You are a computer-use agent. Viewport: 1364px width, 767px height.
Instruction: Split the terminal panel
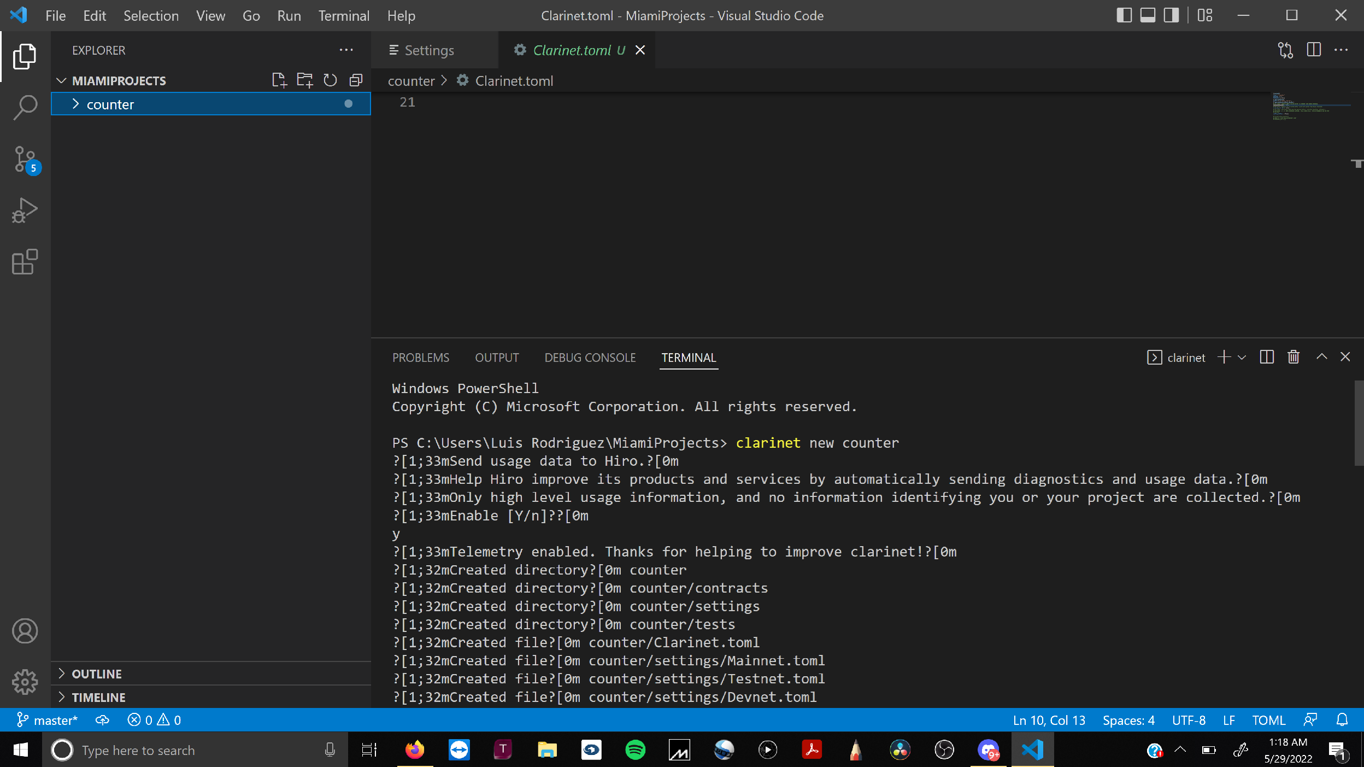click(x=1266, y=357)
